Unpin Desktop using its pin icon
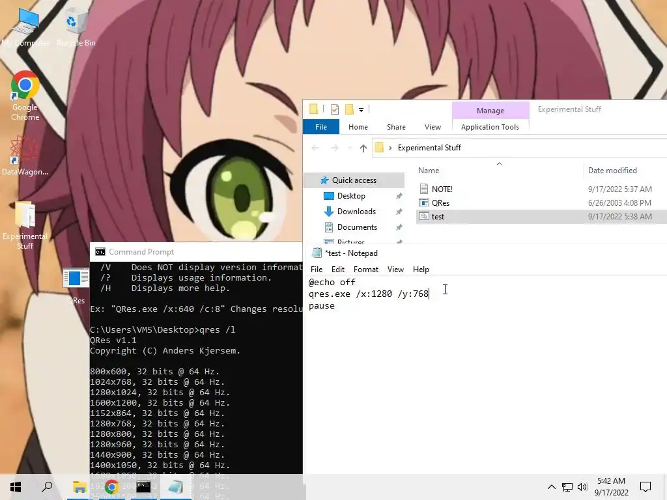Viewport: 667px width, 500px height. pos(399,196)
